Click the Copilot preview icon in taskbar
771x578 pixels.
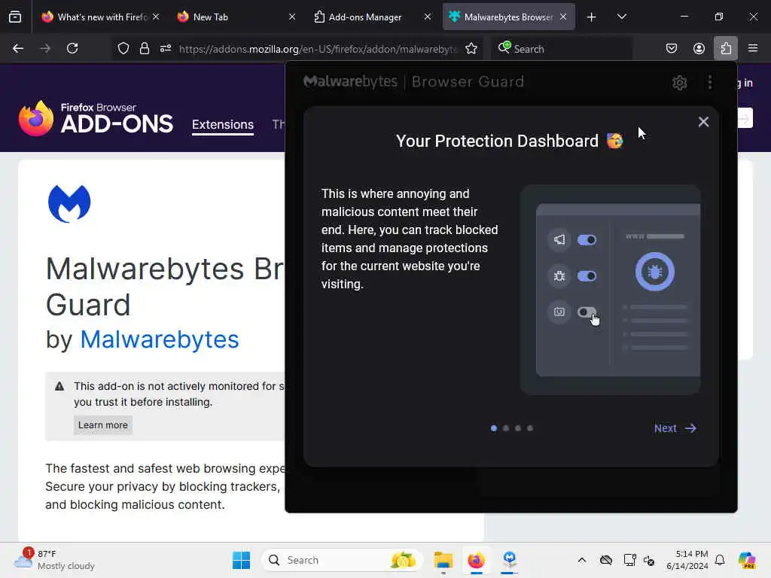pos(747,560)
